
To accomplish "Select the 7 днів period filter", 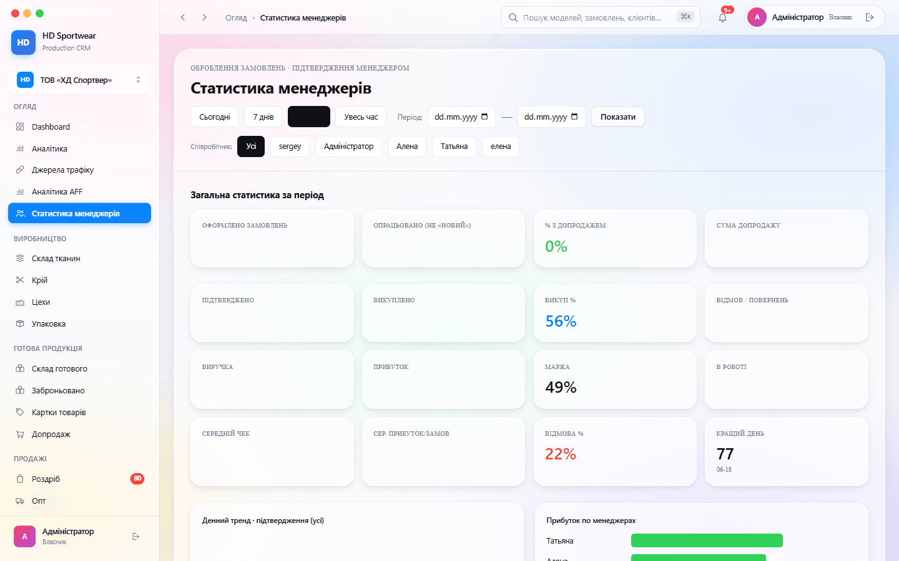I will pyautogui.click(x=263, y=117).
